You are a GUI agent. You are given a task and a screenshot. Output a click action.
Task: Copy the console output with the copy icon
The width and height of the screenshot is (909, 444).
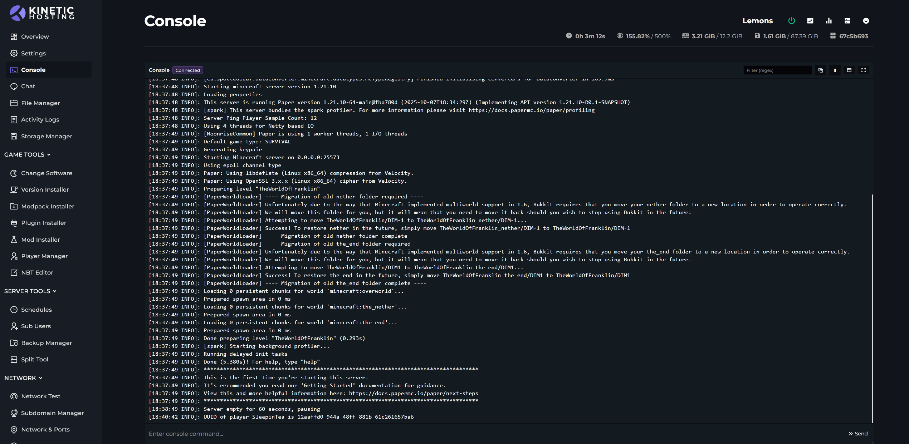821,70
